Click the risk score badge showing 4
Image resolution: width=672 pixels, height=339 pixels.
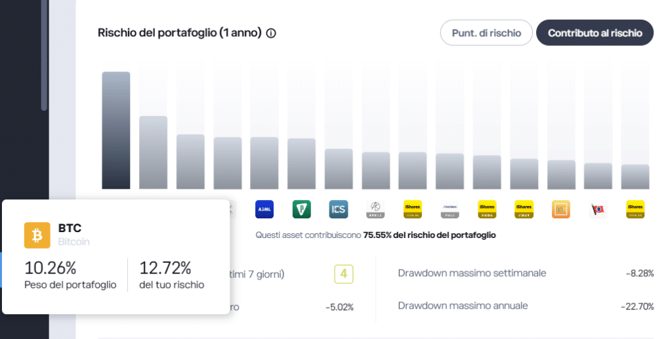343,273
